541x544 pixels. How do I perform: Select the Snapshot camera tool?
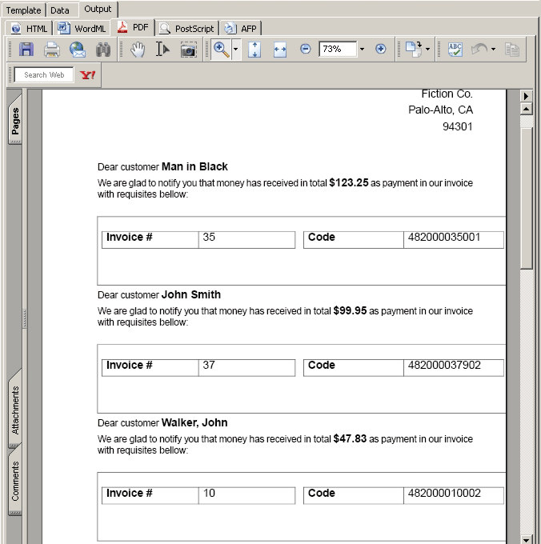[x=188, y=50]
